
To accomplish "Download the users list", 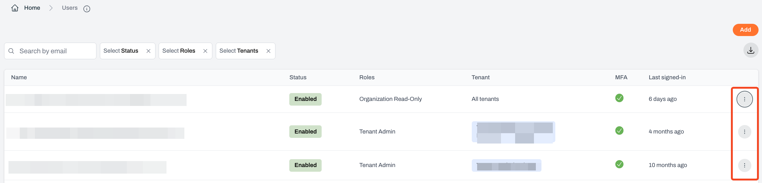I will tap(751, 50).
